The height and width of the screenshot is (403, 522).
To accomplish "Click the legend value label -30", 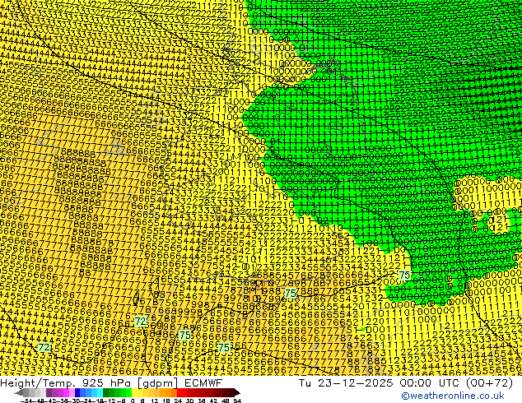I will [x=76, y=401].
